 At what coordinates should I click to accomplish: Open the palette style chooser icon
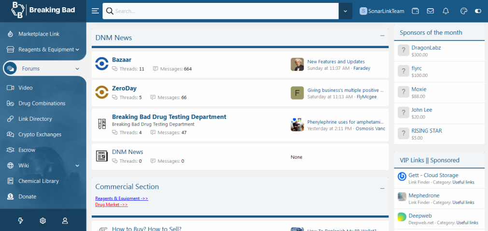[x=464, y=11]
